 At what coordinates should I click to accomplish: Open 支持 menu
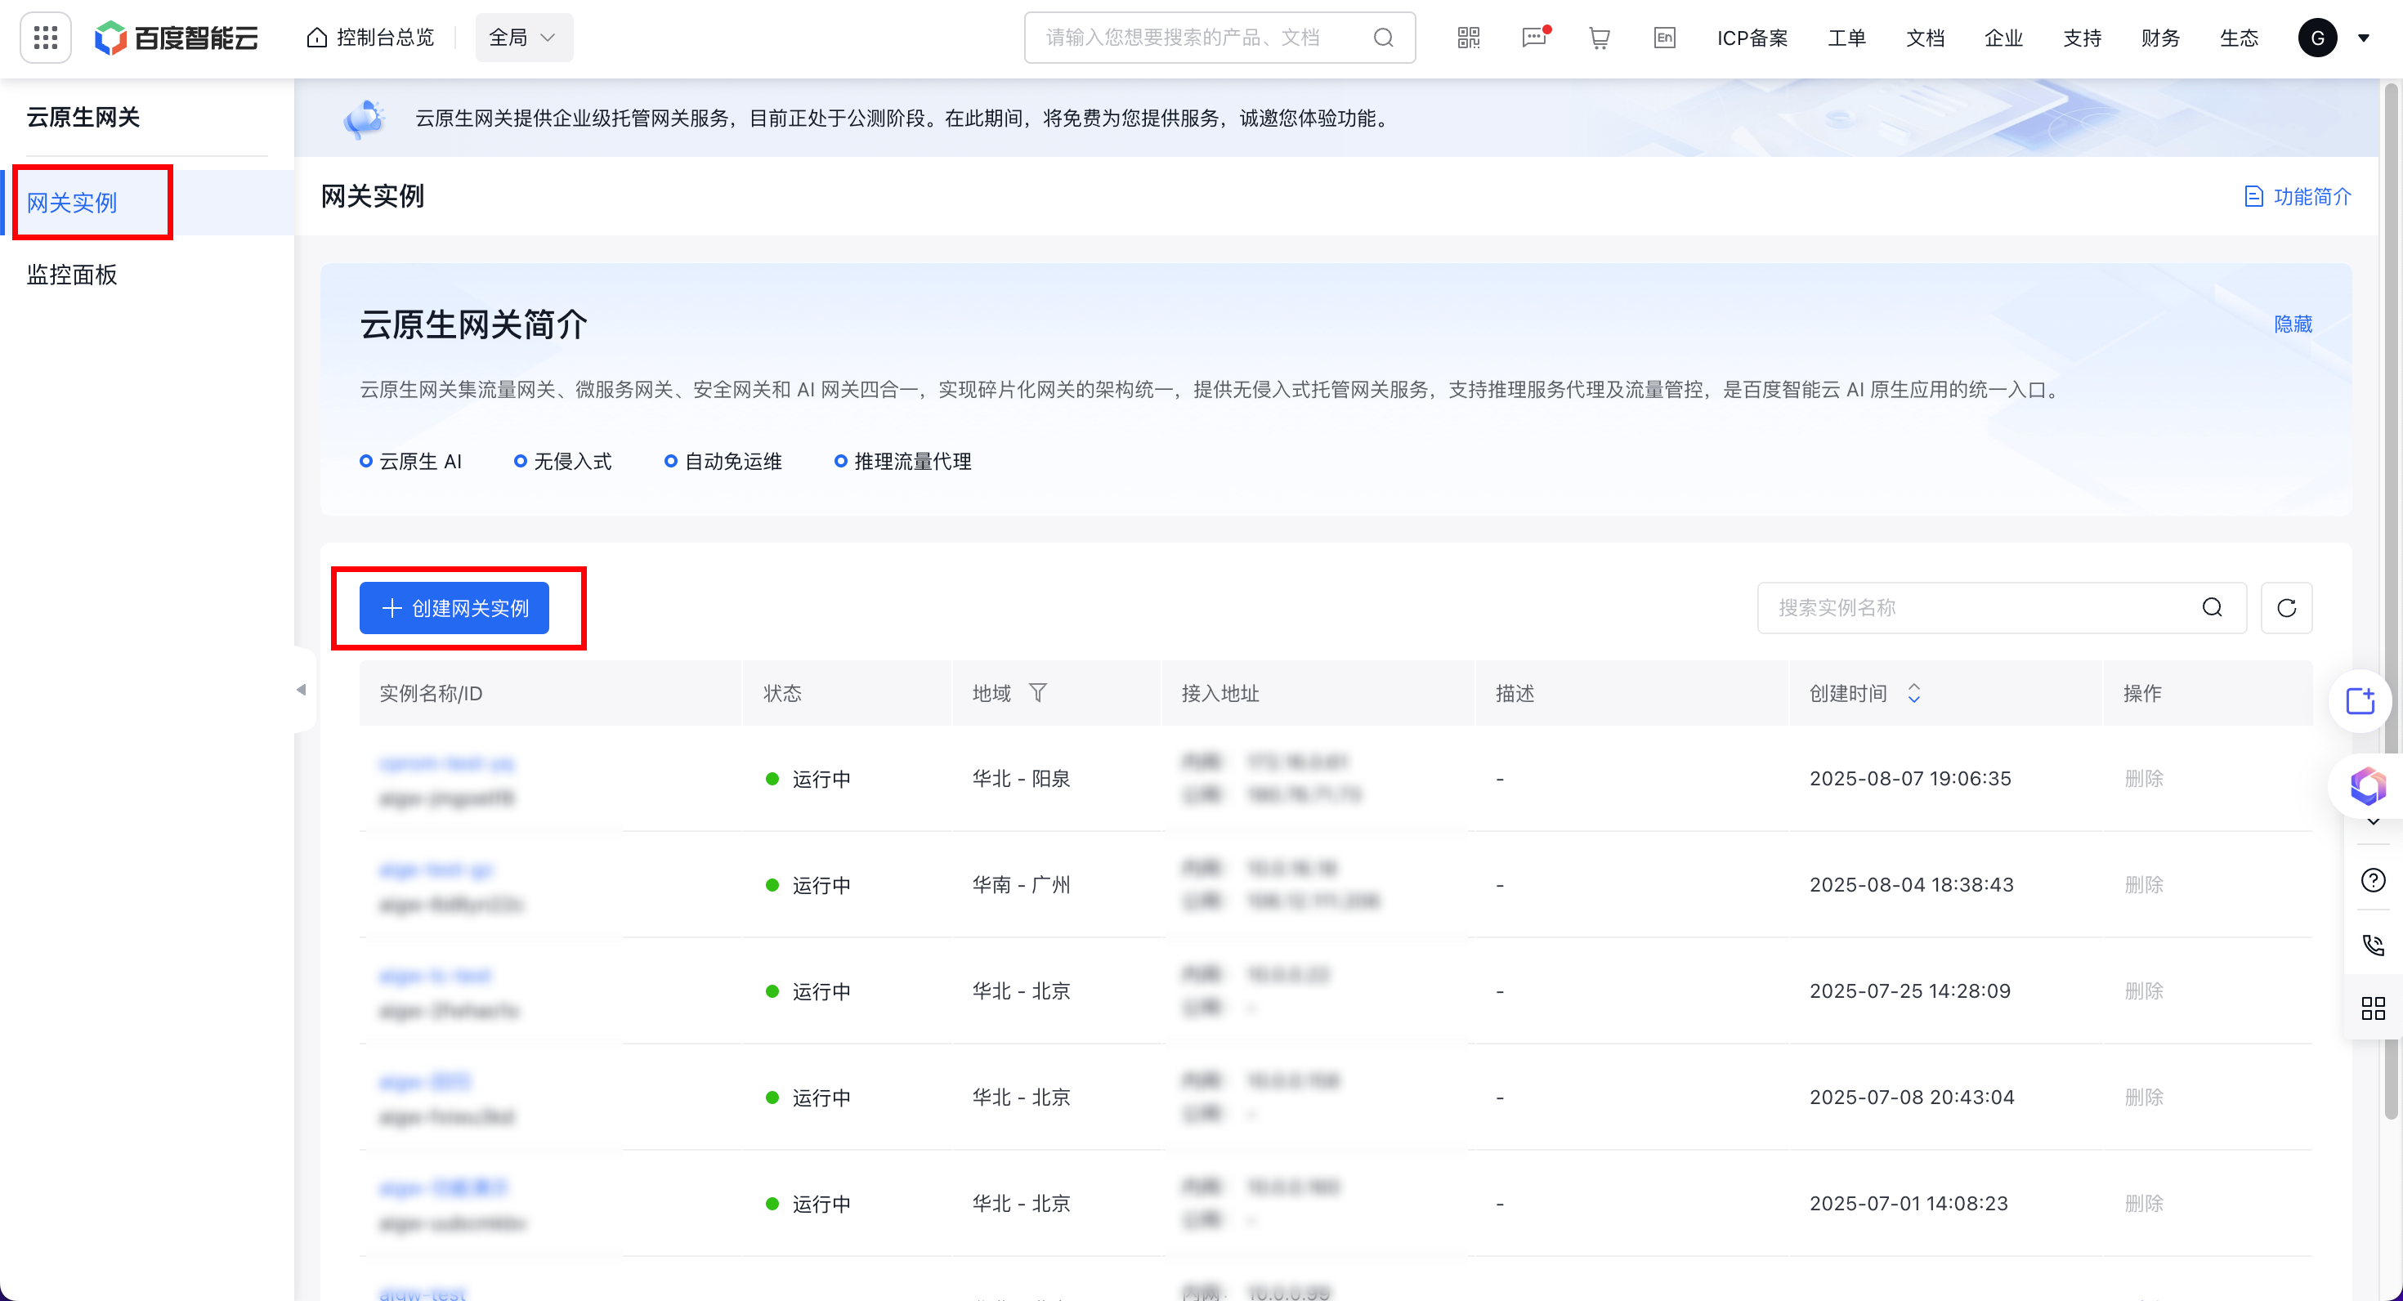2081,38
